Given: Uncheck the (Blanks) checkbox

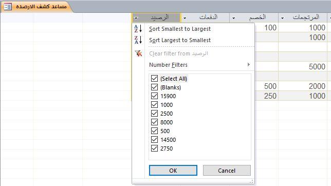Looking at the screenshot, I should [x=154, y=87].
